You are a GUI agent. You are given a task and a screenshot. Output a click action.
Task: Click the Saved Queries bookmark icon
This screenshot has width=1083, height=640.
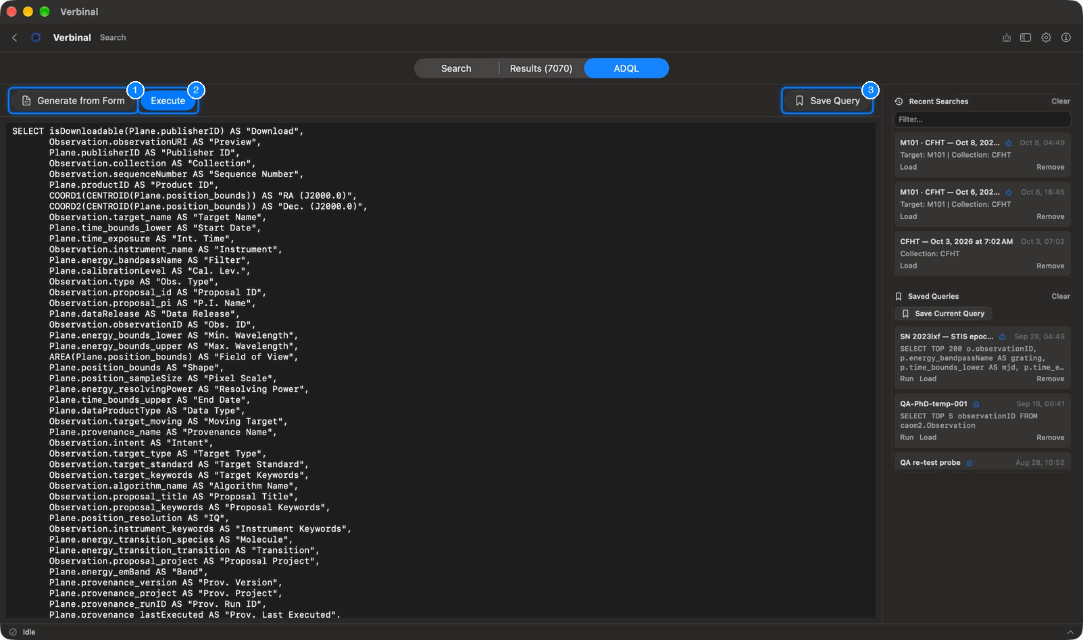point(899,296)
